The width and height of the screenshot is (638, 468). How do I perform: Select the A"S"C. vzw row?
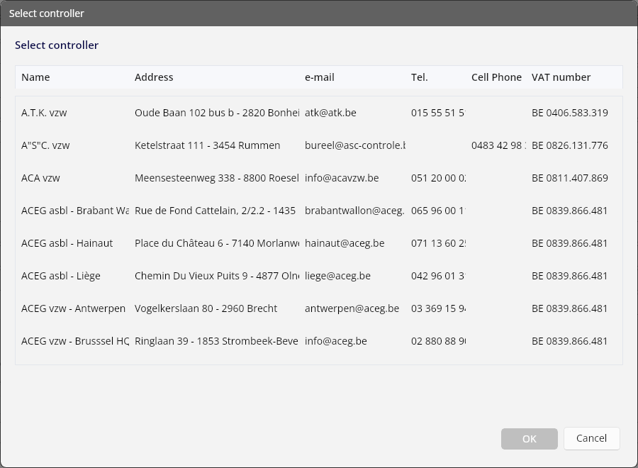click(x=318, y=145)
